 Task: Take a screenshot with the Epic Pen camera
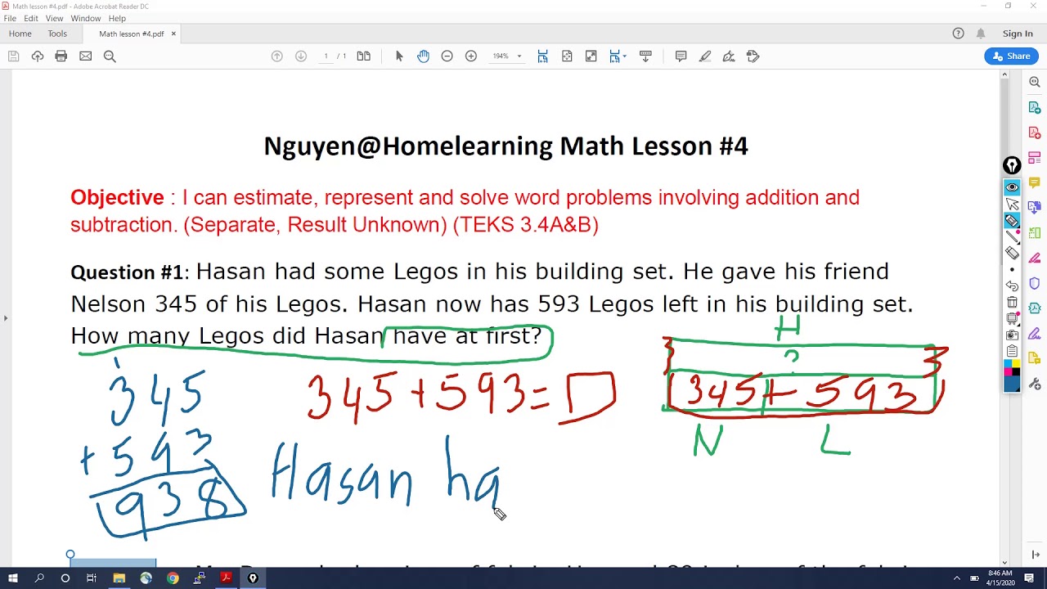(1012, 335)
